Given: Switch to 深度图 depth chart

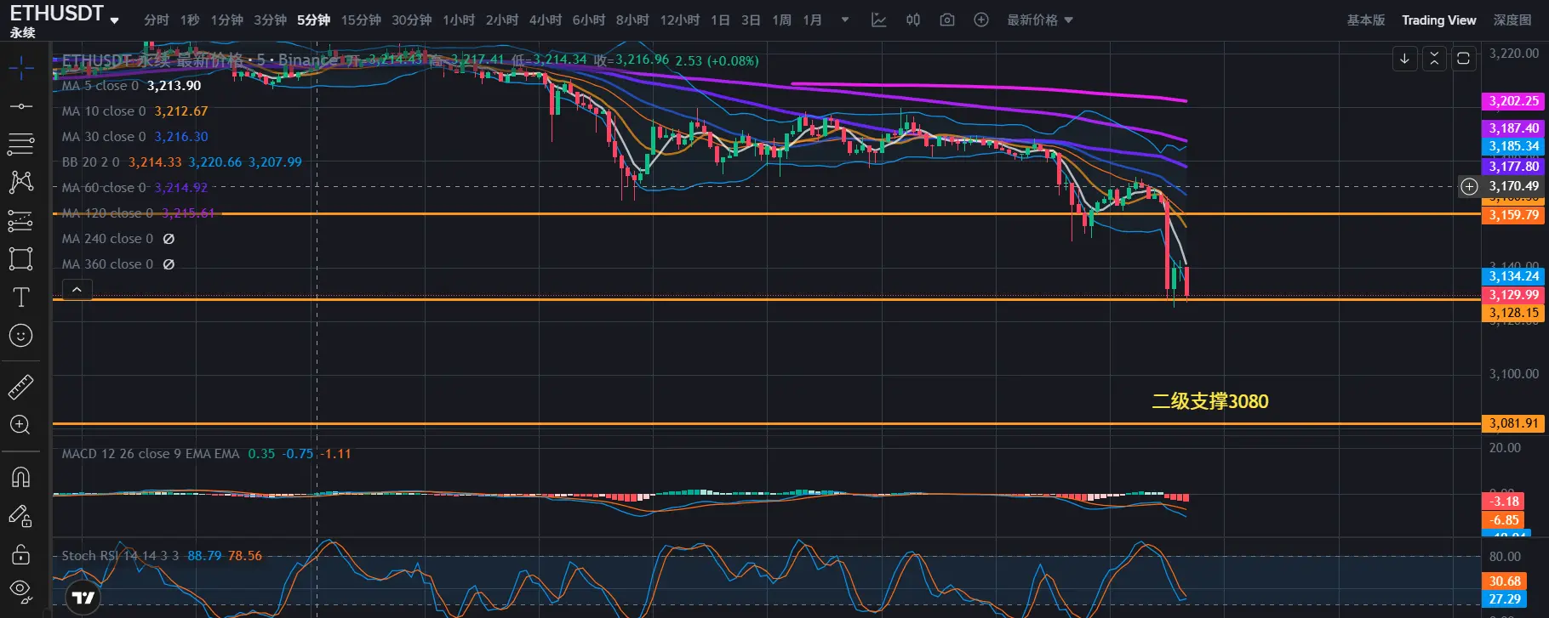Looking at the screenshot, I should (x=1512, y=20).
